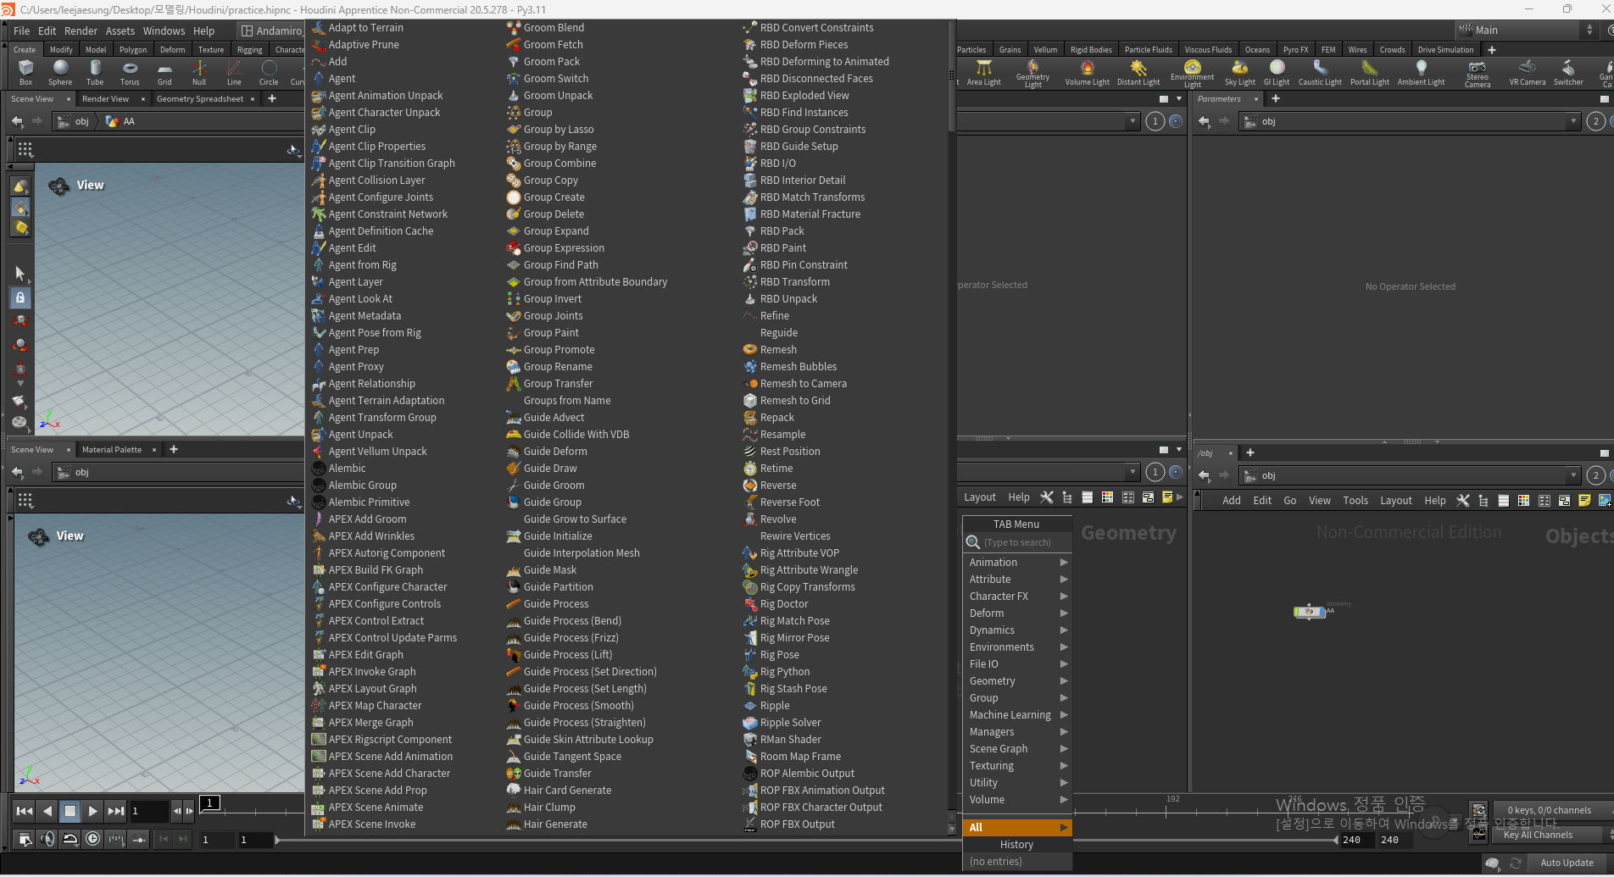Add a Stereo Camera rig
1614x877 pixels.
(x=1477, y=73)
